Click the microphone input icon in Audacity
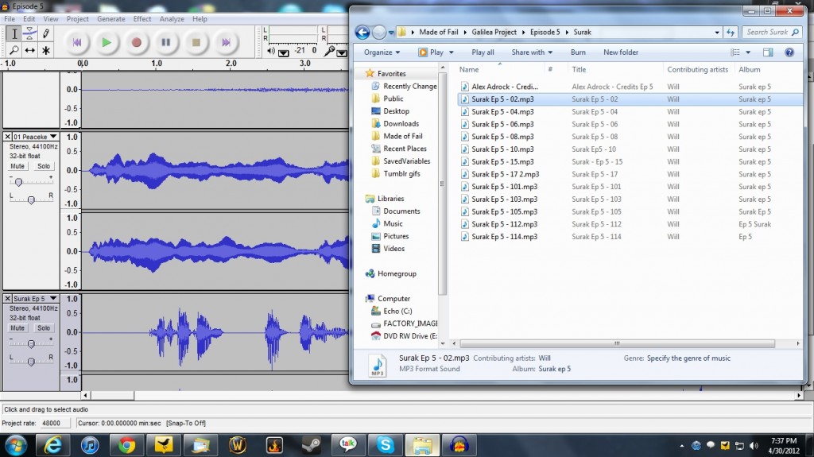814x457 pixels. point(329,51)
